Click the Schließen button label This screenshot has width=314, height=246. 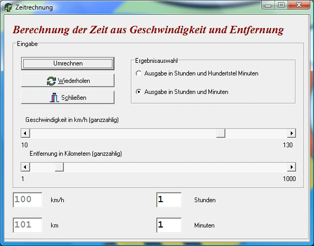(74, 98)
